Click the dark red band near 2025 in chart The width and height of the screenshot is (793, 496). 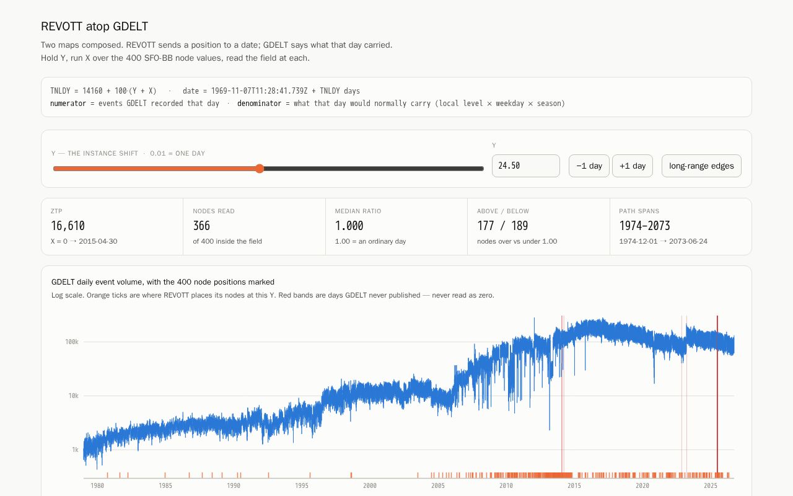click(x=717, y=397)
